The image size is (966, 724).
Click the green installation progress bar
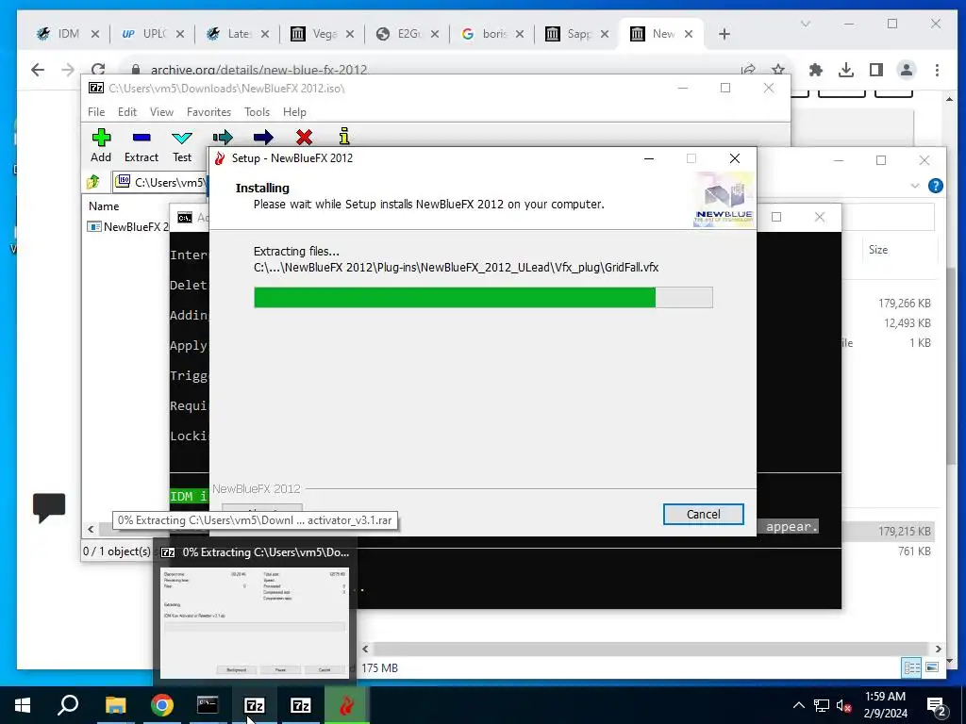pos(455,297)
